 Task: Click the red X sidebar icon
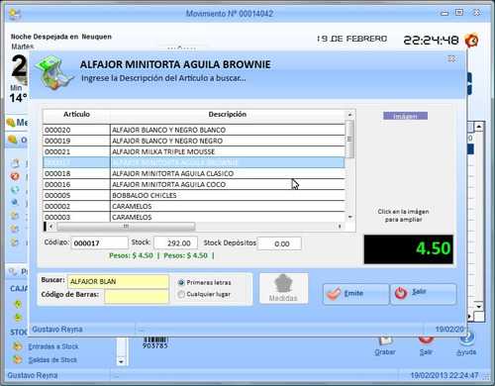(x=15, y=176)
